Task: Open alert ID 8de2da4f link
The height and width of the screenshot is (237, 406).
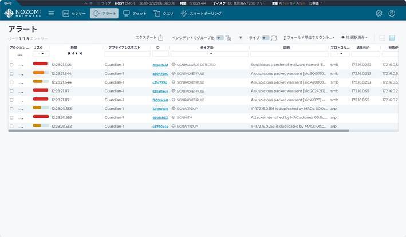Action: 160,65
